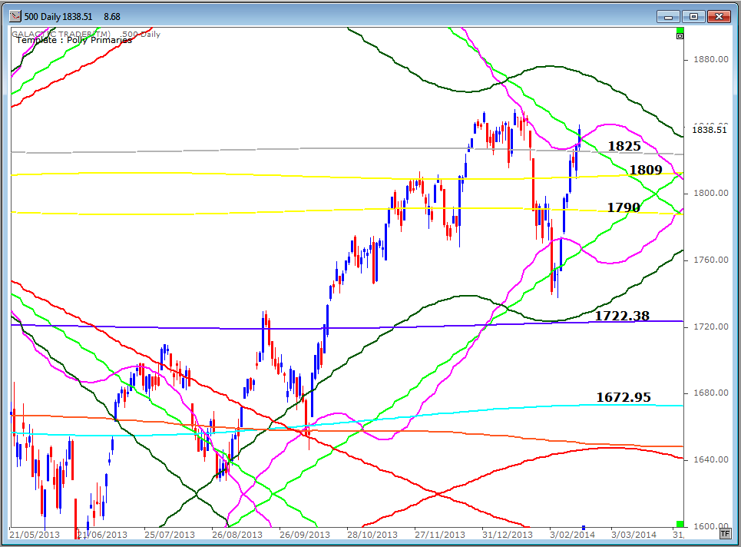The width and height of the screenshot is (741, 547).
Task: Maximize the 500 Daily chart window
Action: pyautogui.click(x=693, y=17)
